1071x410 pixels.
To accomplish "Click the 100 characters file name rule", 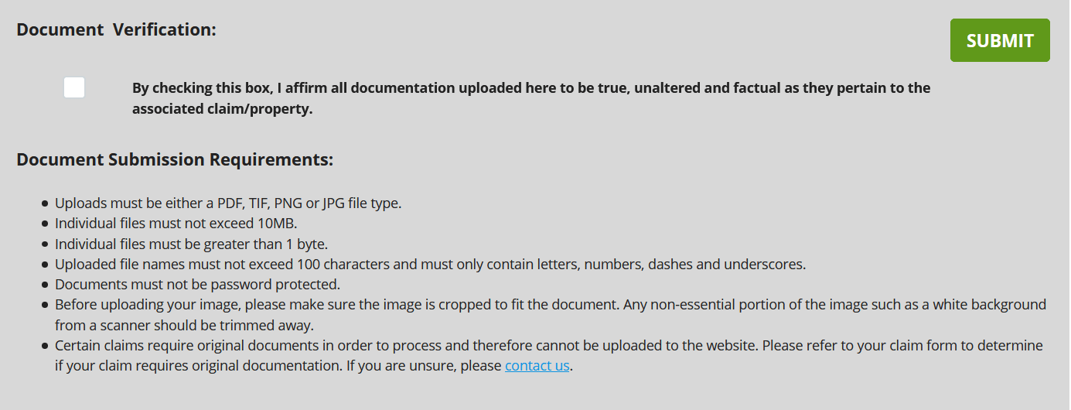I will tap(430, 265).
